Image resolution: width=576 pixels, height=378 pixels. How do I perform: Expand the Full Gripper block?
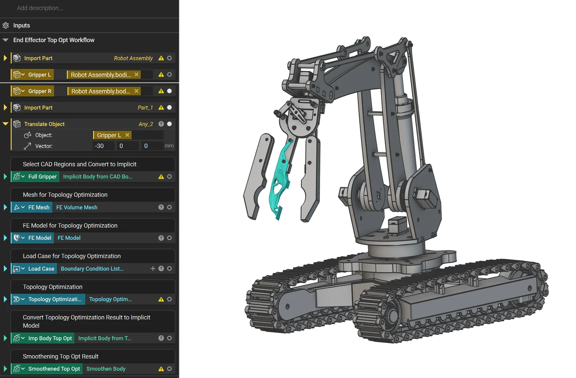pos(5,177)
